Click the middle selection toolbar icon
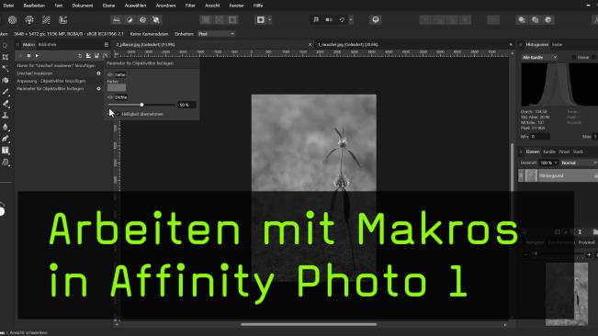The image size is (598, 336). click(220, 20)
